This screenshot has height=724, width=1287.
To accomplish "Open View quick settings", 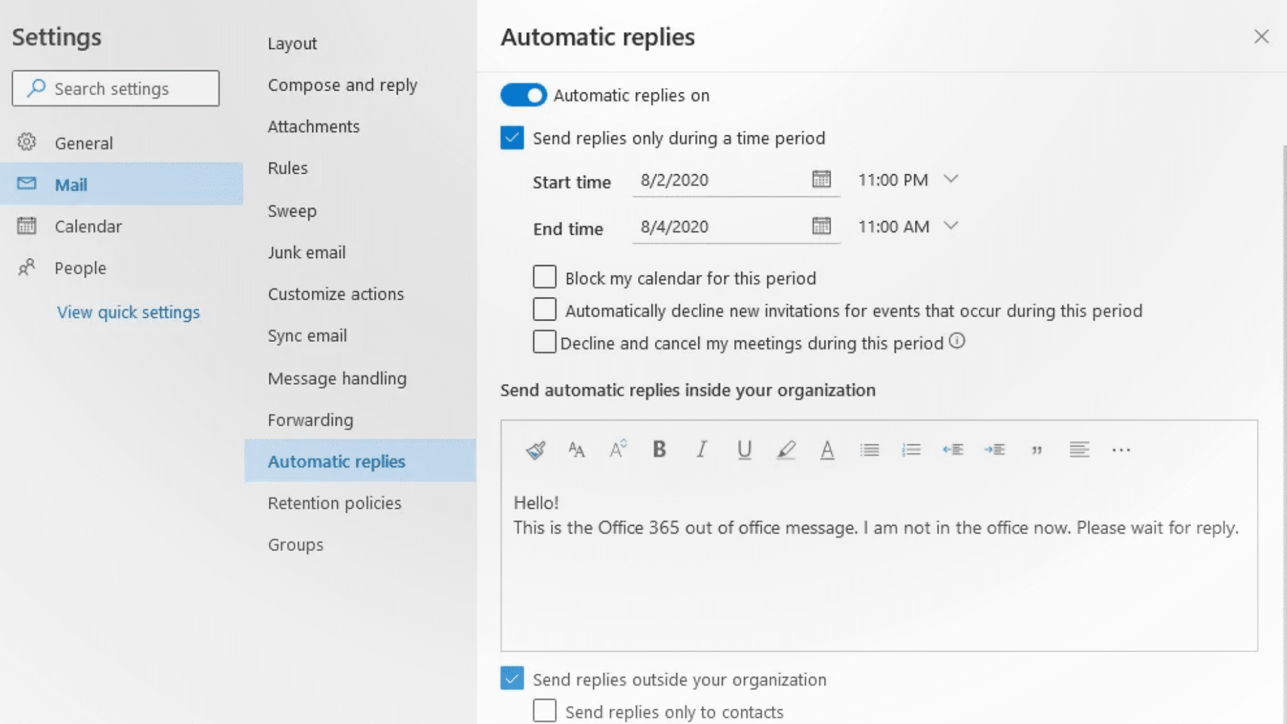I will [129, 312].
